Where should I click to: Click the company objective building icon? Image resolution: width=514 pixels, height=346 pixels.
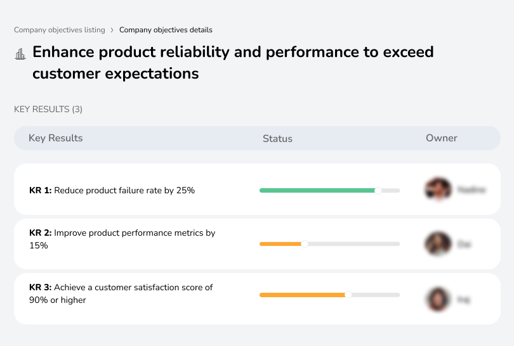tap(20, 54)
